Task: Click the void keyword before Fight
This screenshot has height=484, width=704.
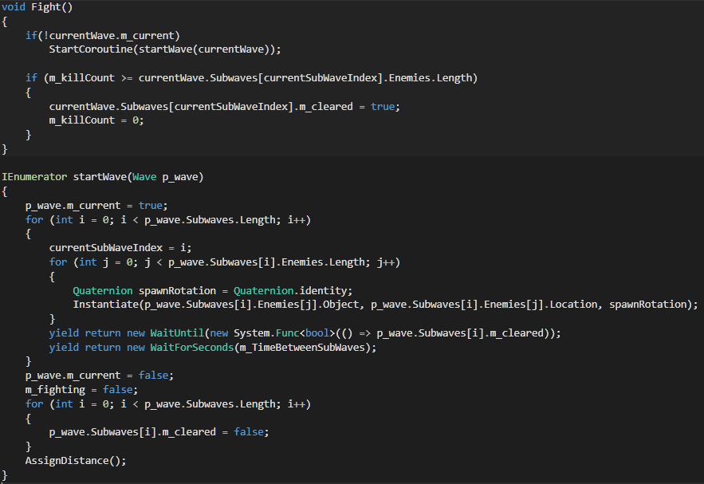Action: (14, 6)
